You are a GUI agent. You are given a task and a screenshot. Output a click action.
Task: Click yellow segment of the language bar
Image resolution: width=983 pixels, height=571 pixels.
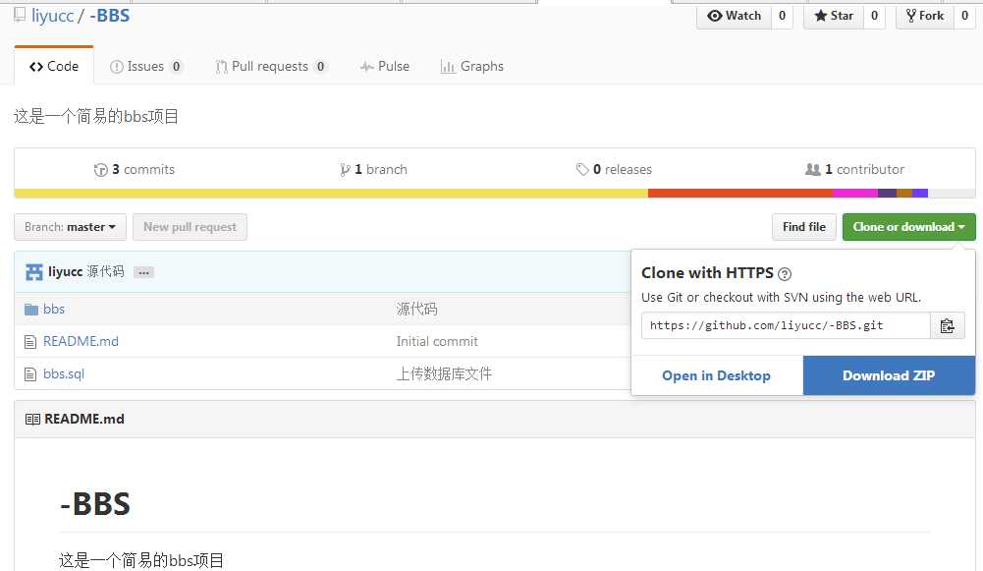(x=331, y=194)
